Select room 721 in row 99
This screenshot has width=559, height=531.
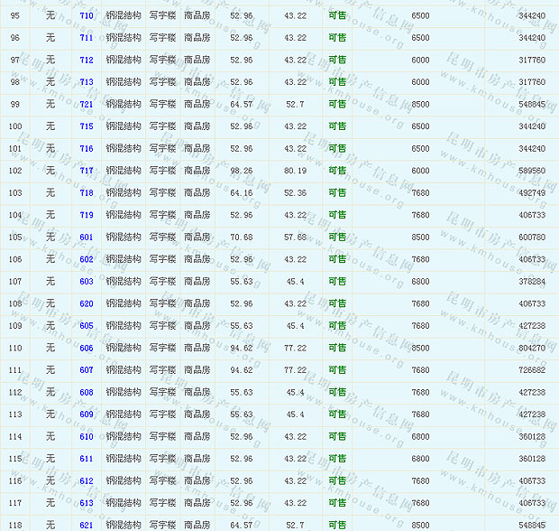point(86,105)
